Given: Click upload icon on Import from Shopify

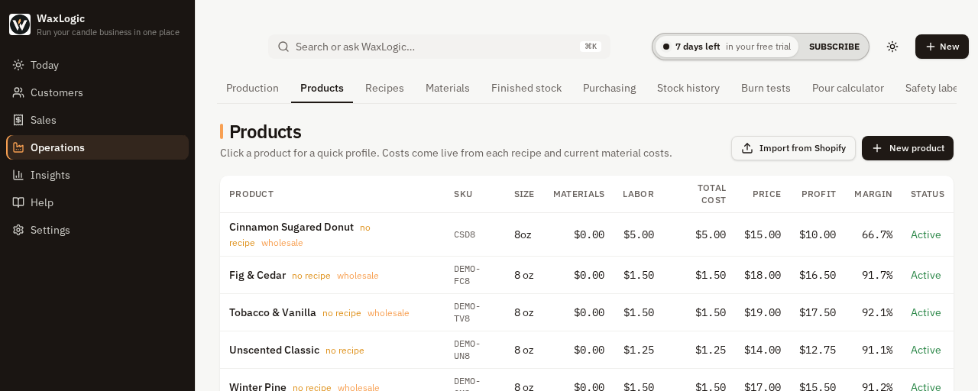Looking at the screenshot, I should 747,148.
